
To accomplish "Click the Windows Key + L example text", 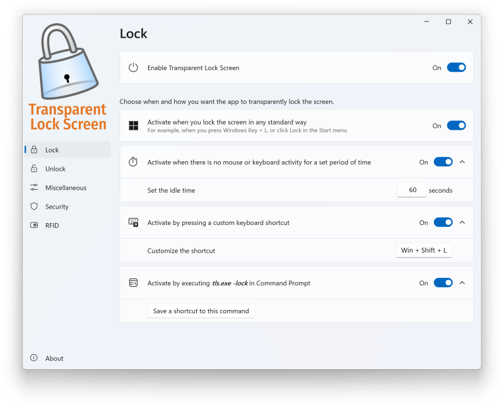I will tap(247, 130).
